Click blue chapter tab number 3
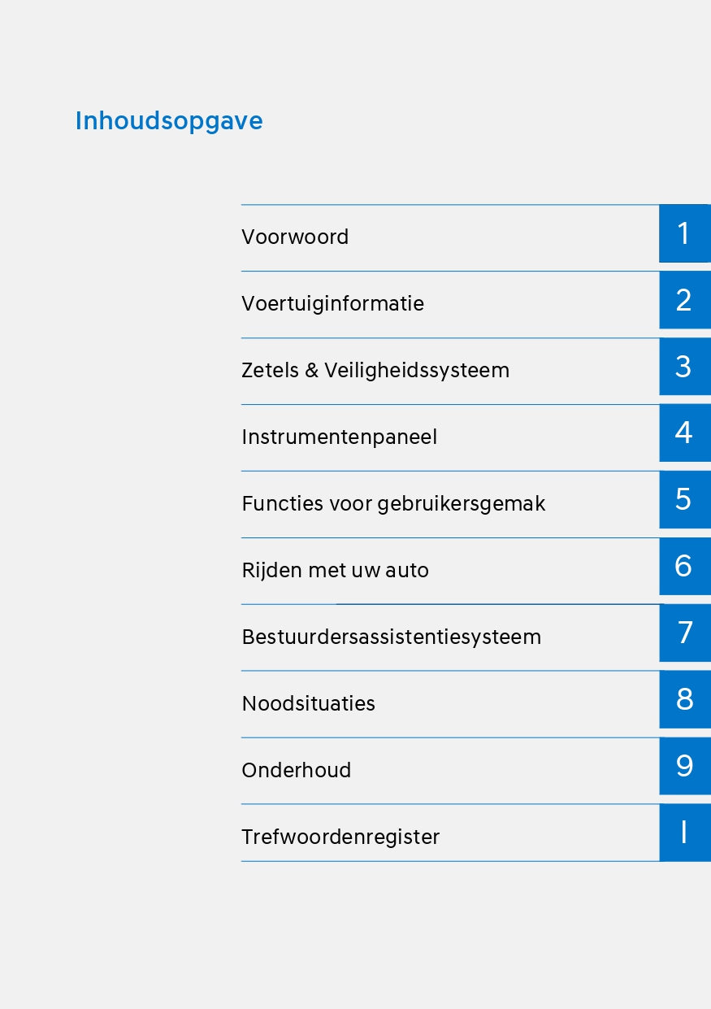This screenshot has width=711, height=1009. (684, 368)
